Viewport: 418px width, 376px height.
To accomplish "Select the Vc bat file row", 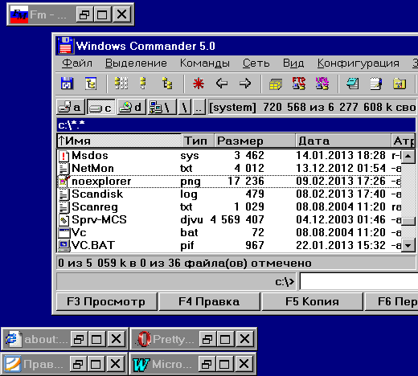I will click(229, 233).
